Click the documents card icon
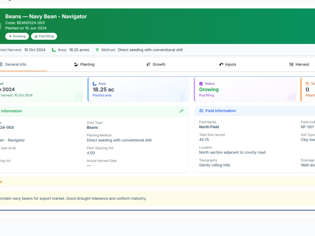Screen dimensions: 315x236 tap(307, 84)
